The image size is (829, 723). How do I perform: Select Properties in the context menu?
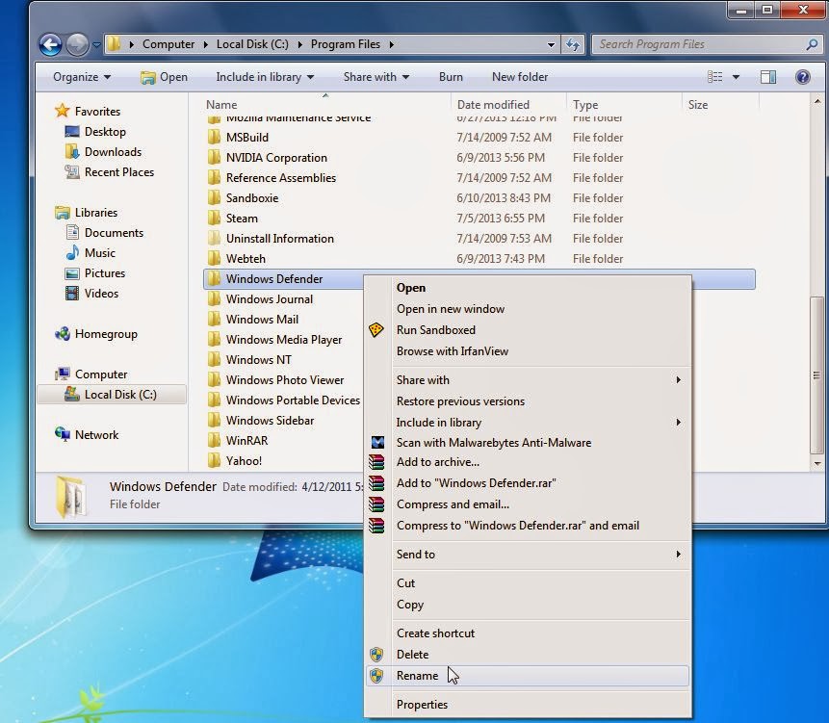(528, 705)
